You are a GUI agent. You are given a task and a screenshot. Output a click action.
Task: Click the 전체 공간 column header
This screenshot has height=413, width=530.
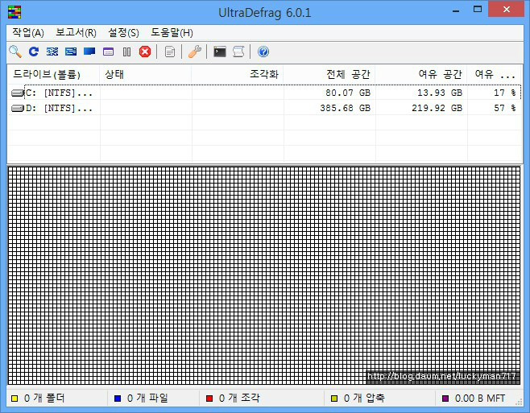[329, 74]
